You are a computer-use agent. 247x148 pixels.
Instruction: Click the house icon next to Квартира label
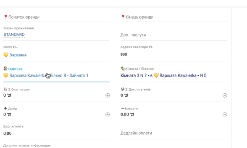click(x=5, y=68)
